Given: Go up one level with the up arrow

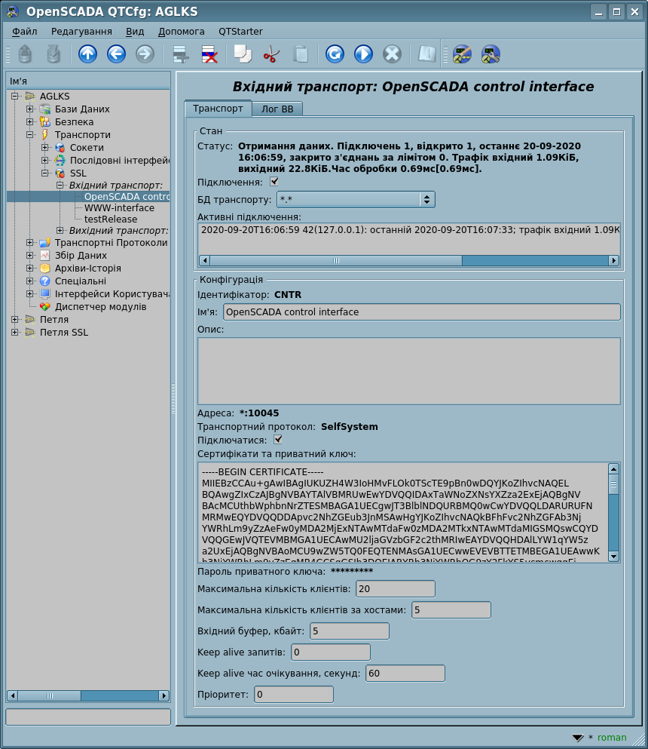Looking at the screenshot, I should coord(88,54).
